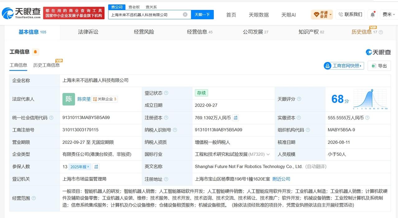Image resolution: width=398 pixels, height=218 pixels.
Task: Click help icon beside 登记状态
Action: tap(166, 93)
